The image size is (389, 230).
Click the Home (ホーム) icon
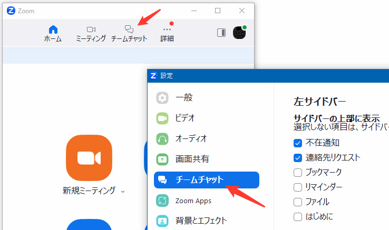coord(53,29)
